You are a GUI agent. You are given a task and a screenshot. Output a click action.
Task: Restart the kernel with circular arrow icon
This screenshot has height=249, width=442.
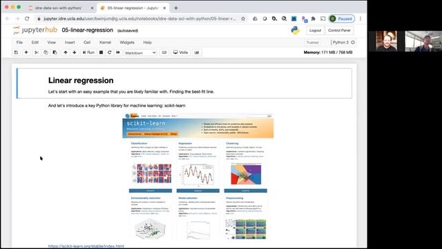coord(110,53)
